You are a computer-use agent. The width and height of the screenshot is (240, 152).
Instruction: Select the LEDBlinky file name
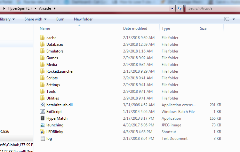click(x=55, y=132)
